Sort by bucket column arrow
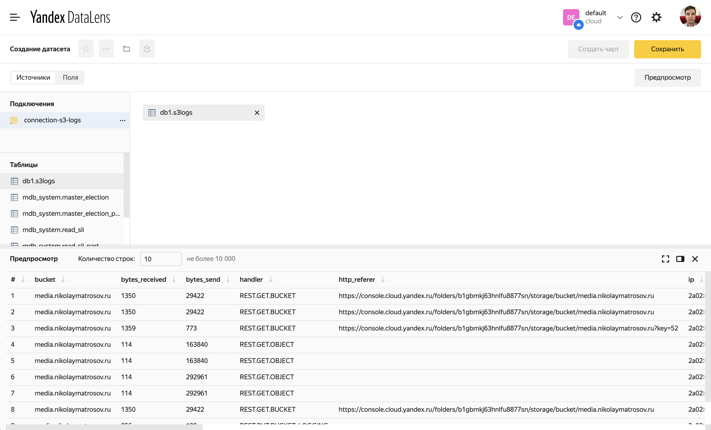Viewport: 711px width, 430px height. tap(63, 279)
